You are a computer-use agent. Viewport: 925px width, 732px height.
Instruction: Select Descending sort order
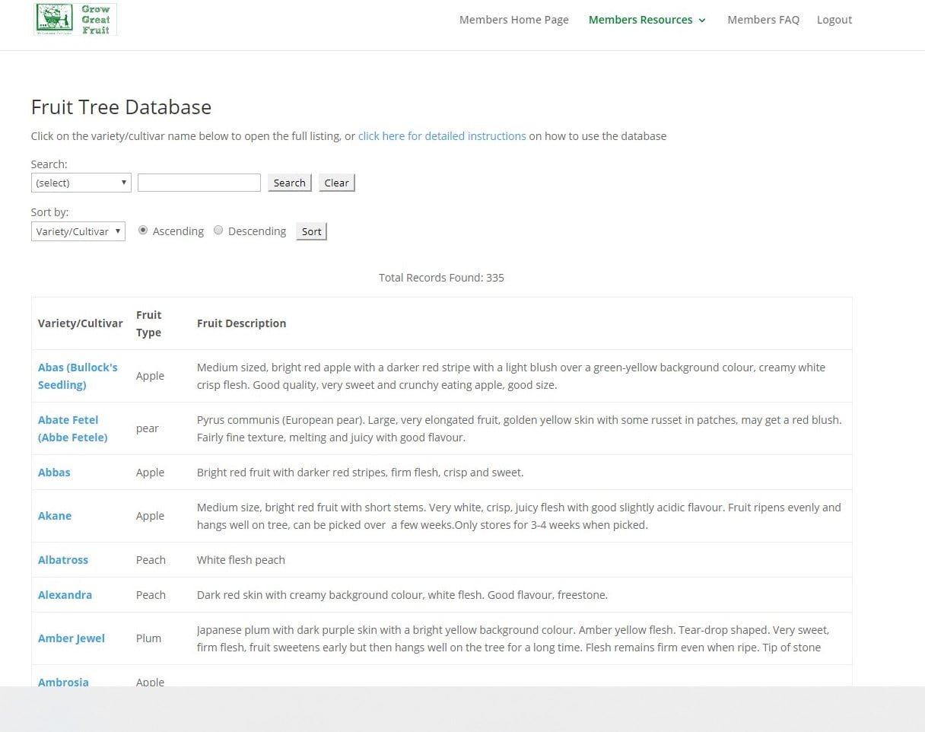[x=218, y=231]
